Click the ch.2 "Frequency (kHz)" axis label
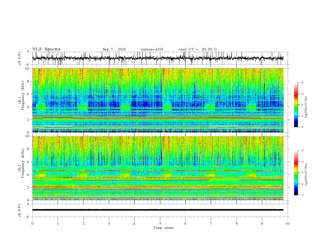 (x=23, y=163)
